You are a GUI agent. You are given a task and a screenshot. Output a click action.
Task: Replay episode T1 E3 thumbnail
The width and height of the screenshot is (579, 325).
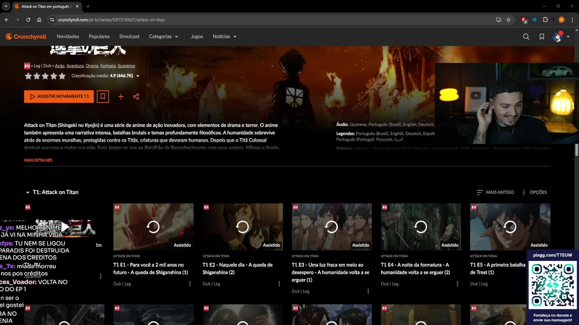point(332,227)
